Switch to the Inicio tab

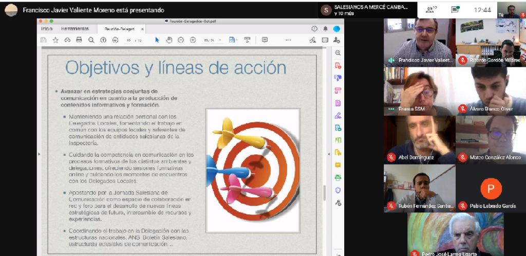coord(47,29)
